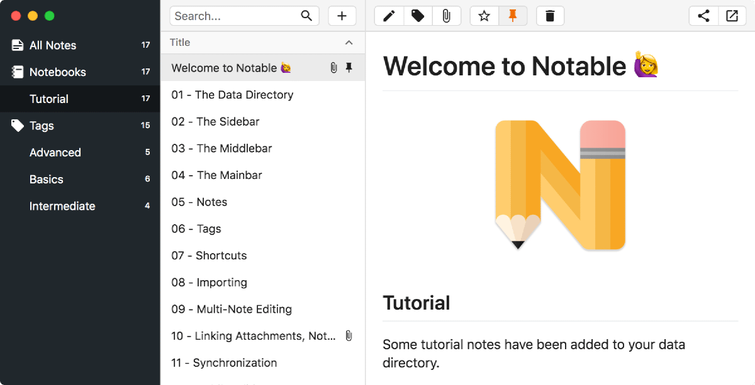The height and width of the screenshot is (385, 755).
Task: Toggle favorite star for this note
Action: [x=484, y=16]
